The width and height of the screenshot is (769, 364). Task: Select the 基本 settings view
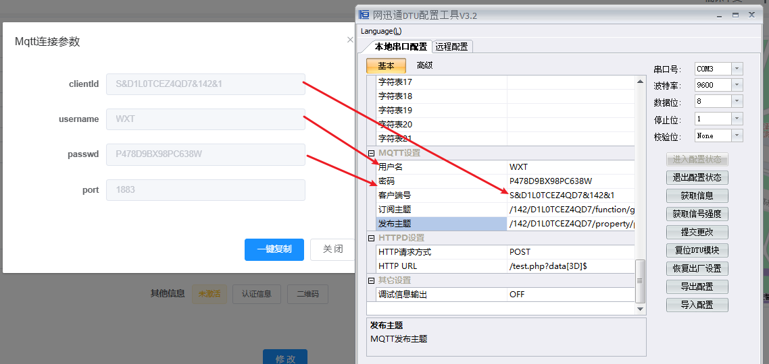(386, 65)
